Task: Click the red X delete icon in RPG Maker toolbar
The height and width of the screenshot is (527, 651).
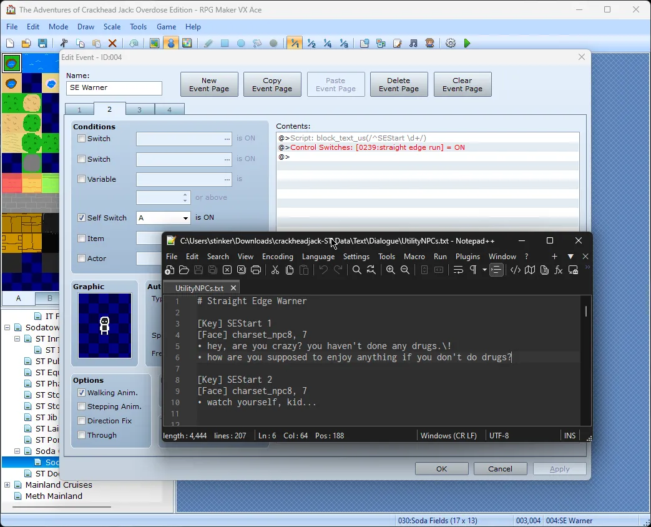Action: point(112,43)
